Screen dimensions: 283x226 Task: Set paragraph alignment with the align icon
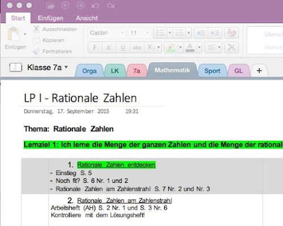(x=211, y=47)
